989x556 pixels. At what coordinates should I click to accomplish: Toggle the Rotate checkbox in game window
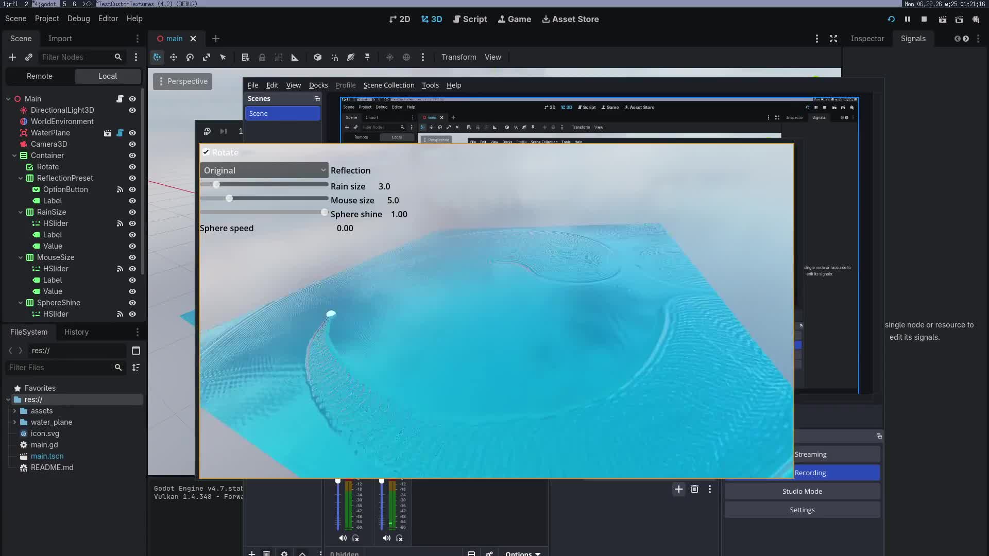[206, 152]
